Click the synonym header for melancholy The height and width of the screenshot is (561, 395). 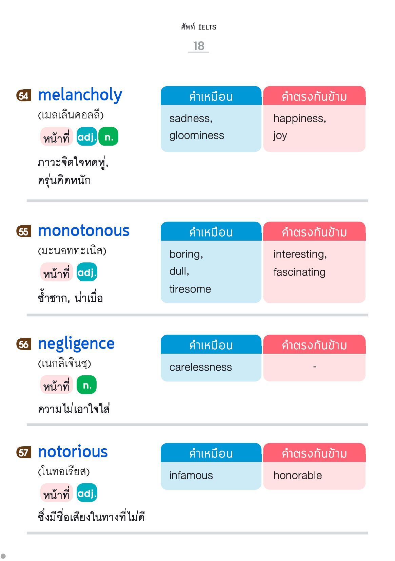[x=211, y=96]
